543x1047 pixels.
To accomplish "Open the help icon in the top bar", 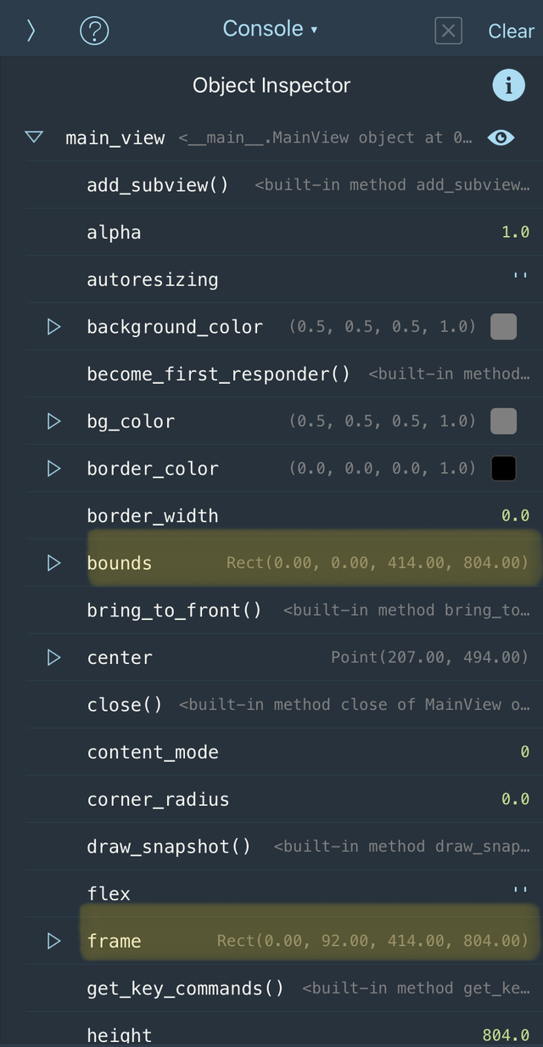I will pos(94,31).
